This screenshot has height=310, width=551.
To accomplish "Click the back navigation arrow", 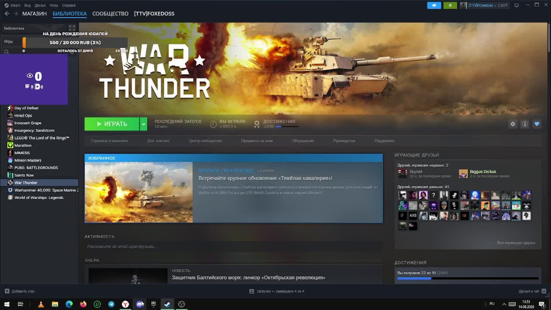I will coord(7,14).
